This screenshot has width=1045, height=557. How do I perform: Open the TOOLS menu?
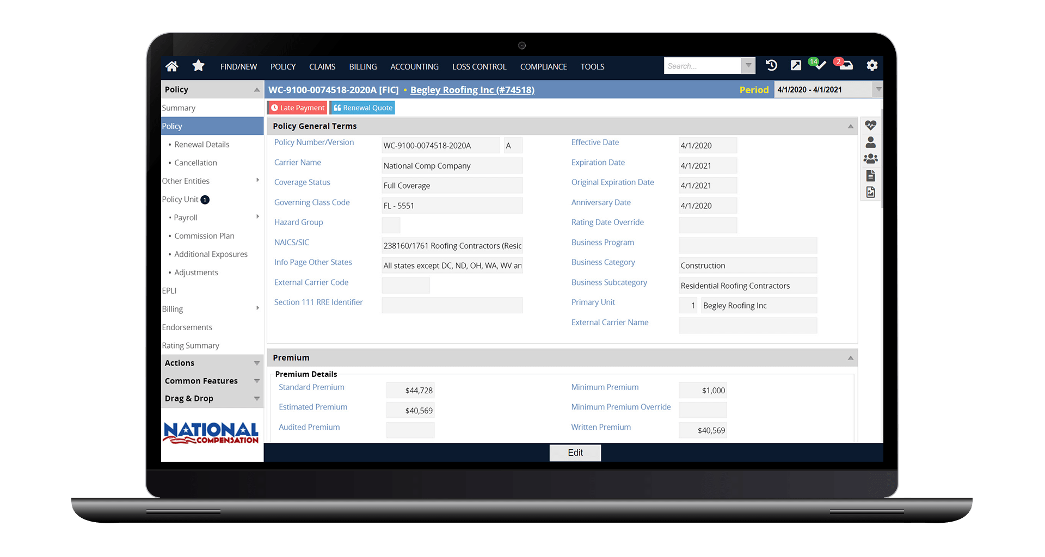(x=592, y=66)
